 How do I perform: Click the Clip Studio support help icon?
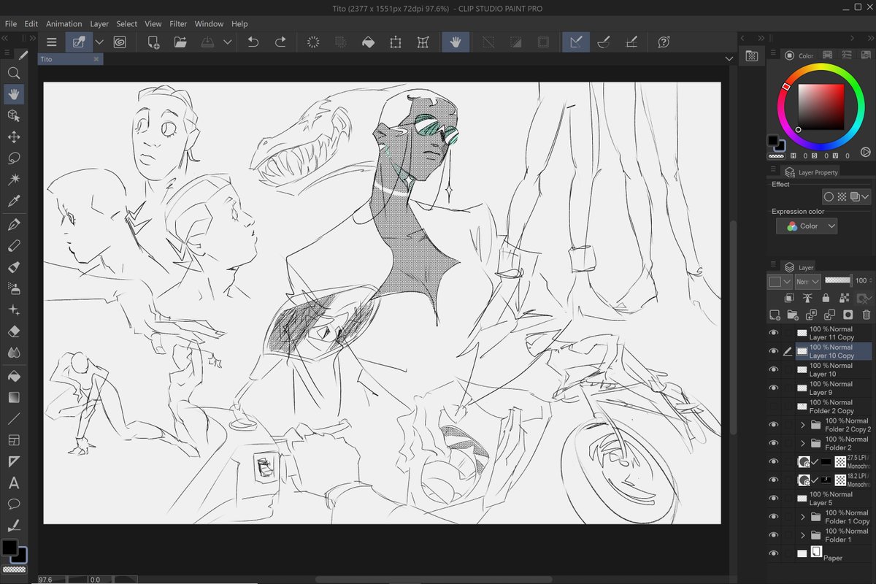point(664,42)
